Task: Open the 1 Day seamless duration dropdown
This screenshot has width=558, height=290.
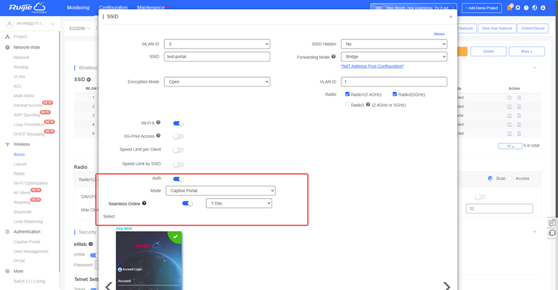Action: [x=239, y=203]
